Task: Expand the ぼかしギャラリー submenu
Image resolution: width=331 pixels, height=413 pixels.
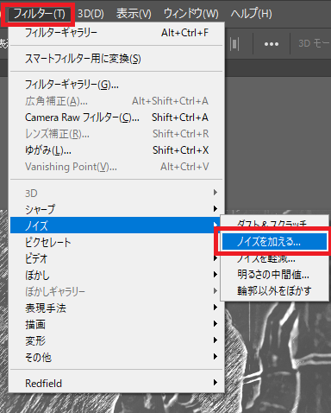Action: [116, 291]
